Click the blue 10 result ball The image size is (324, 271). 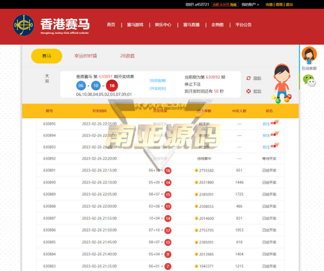point(96,86)
